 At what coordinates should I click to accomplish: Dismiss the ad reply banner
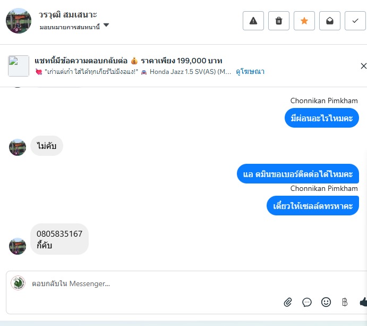coord(363,66)
